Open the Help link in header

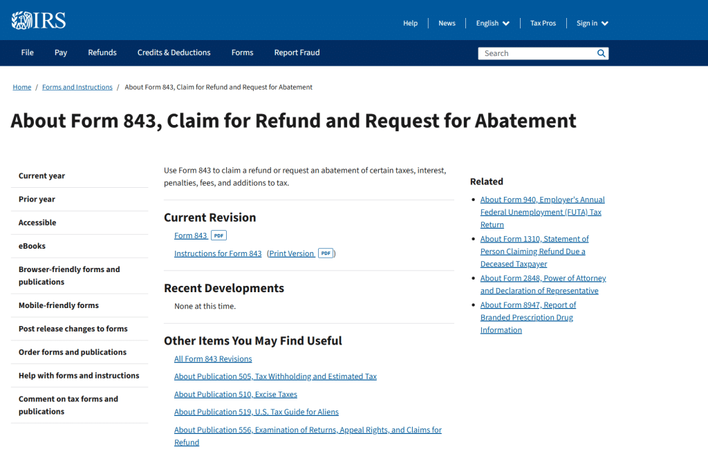click(410, 23)
